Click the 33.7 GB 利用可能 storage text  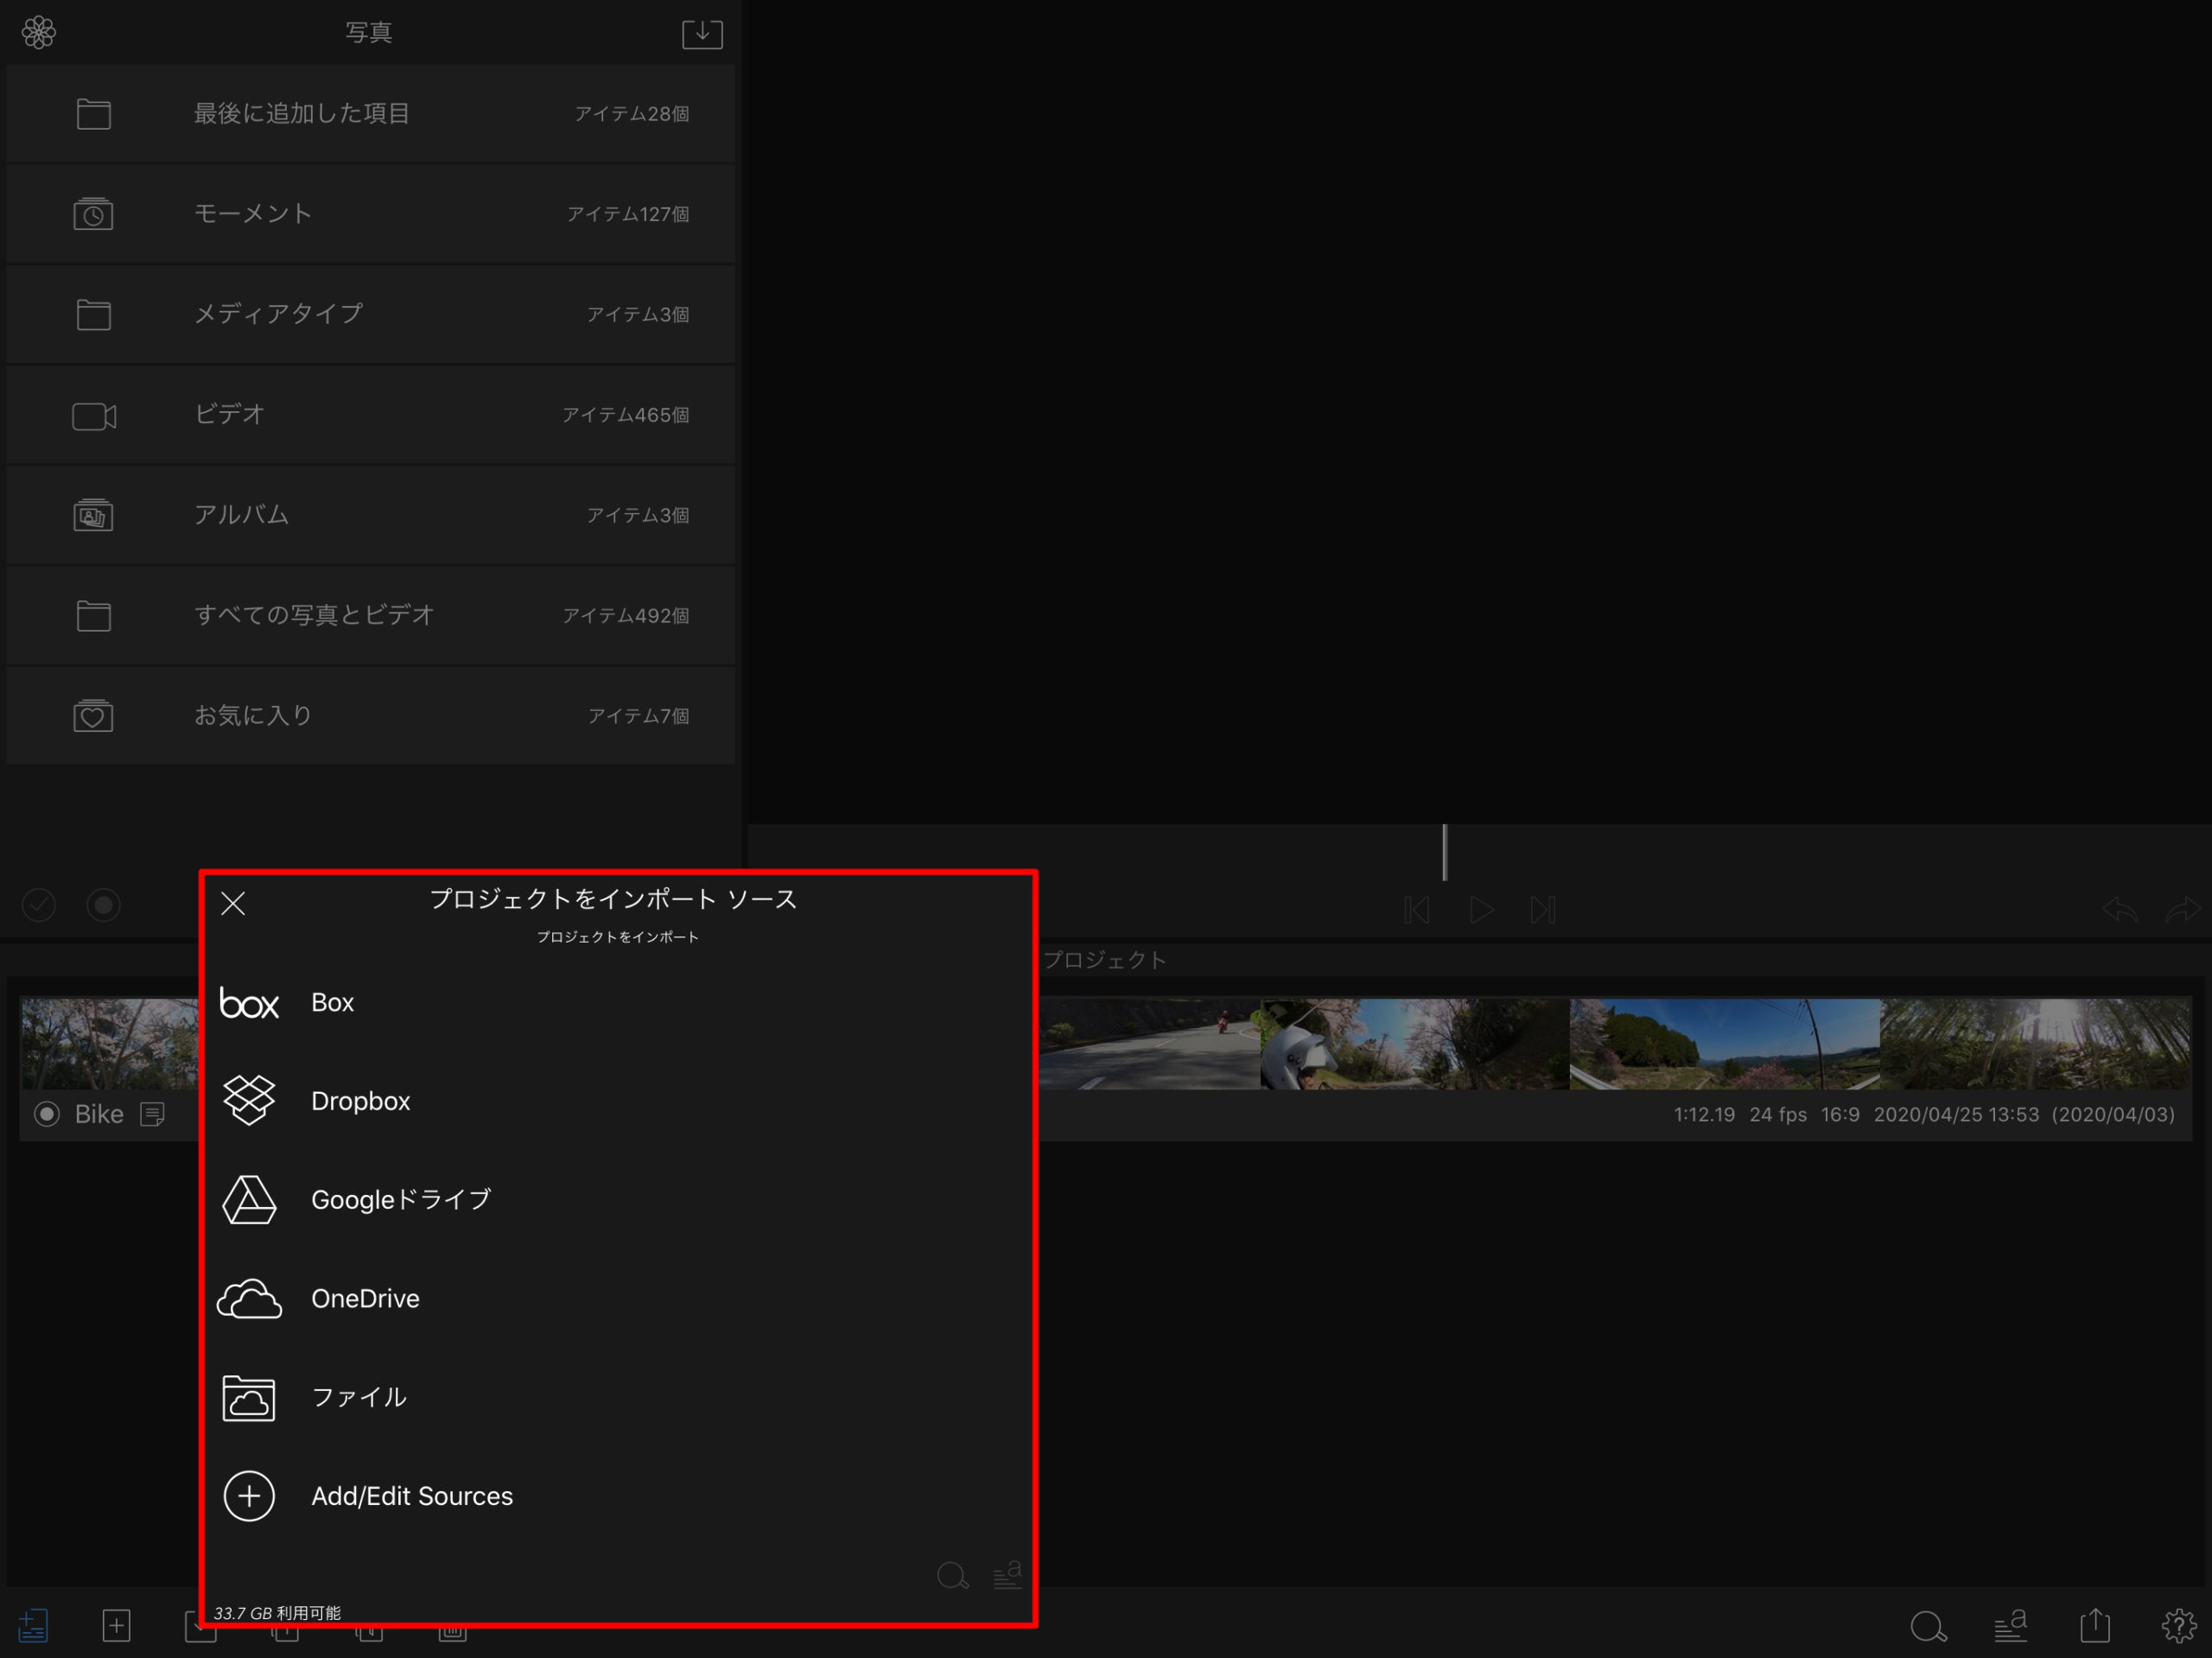tap(277, 1613)
